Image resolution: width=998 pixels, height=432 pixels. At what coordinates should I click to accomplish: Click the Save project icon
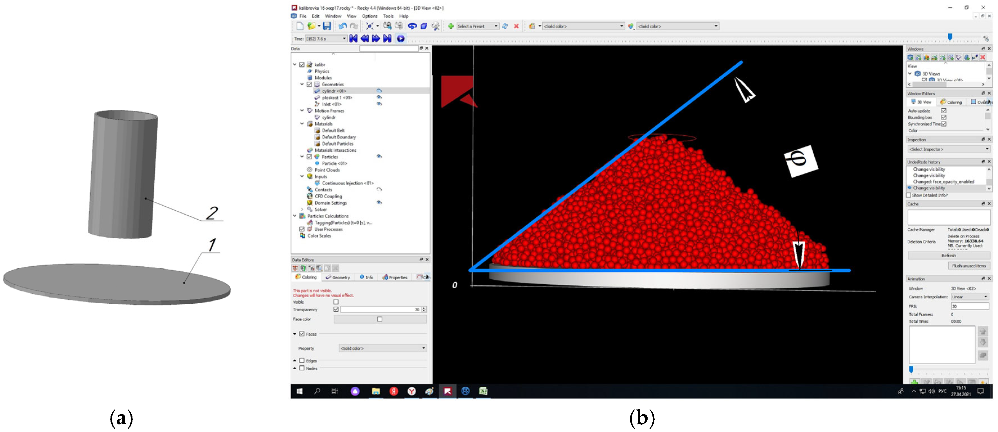(327, 26)
